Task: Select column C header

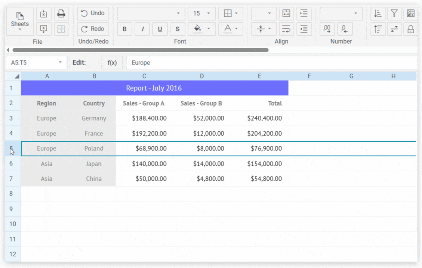Action: pos(144,76)
